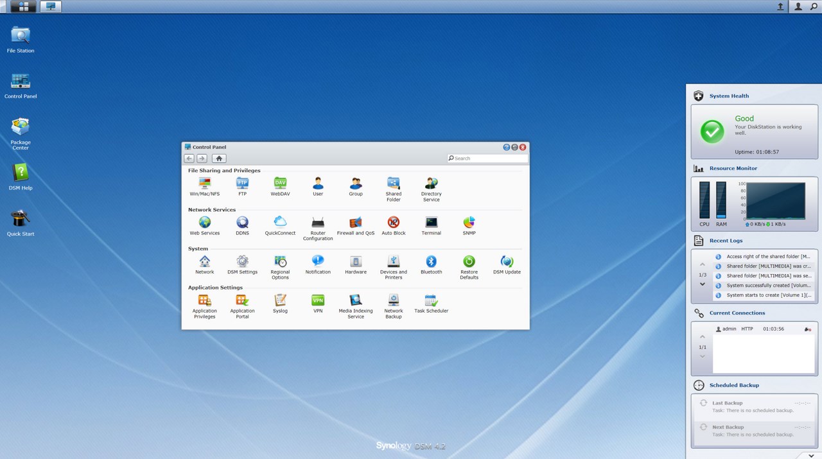
Task: Open Firewall and QoS settings
Action: pos(356,226)
